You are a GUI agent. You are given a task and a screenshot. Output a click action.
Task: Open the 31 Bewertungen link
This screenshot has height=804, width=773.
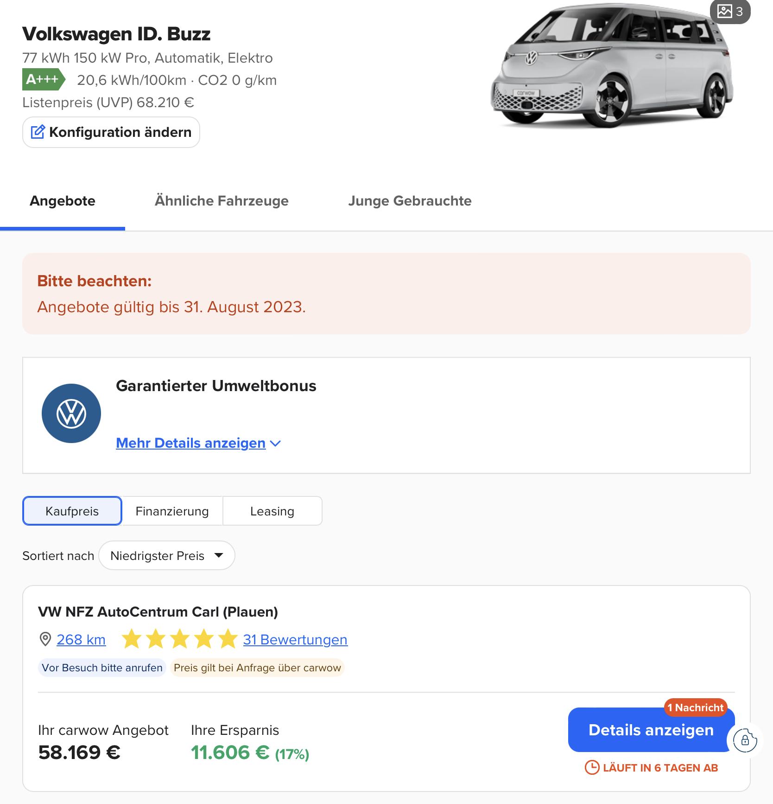[x=295, y=640]
